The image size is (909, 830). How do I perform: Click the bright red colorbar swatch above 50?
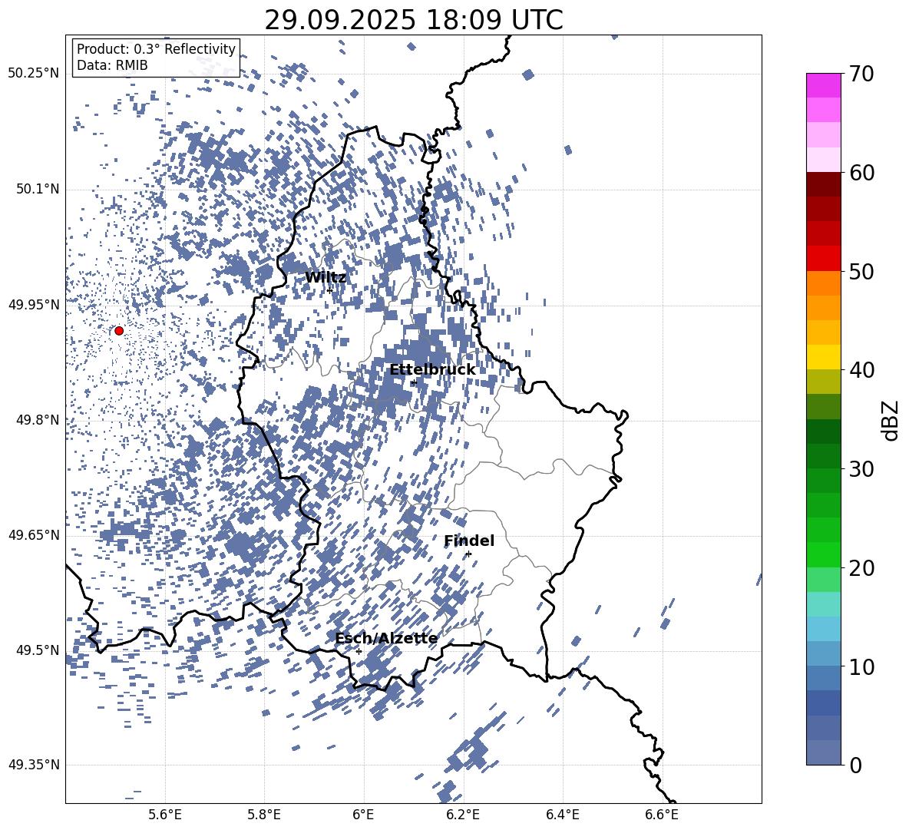824,259
